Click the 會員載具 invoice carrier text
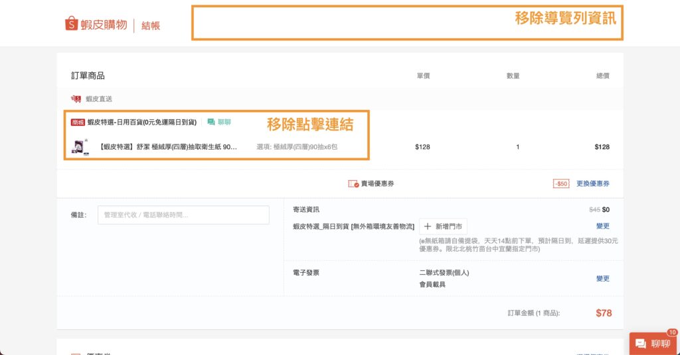The image size is (680, 355). tap(432, 285)
